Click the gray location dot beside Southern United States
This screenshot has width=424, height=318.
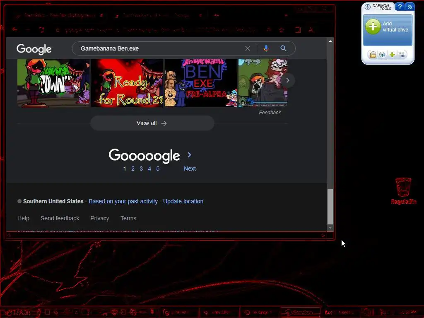tap(19, 201)
